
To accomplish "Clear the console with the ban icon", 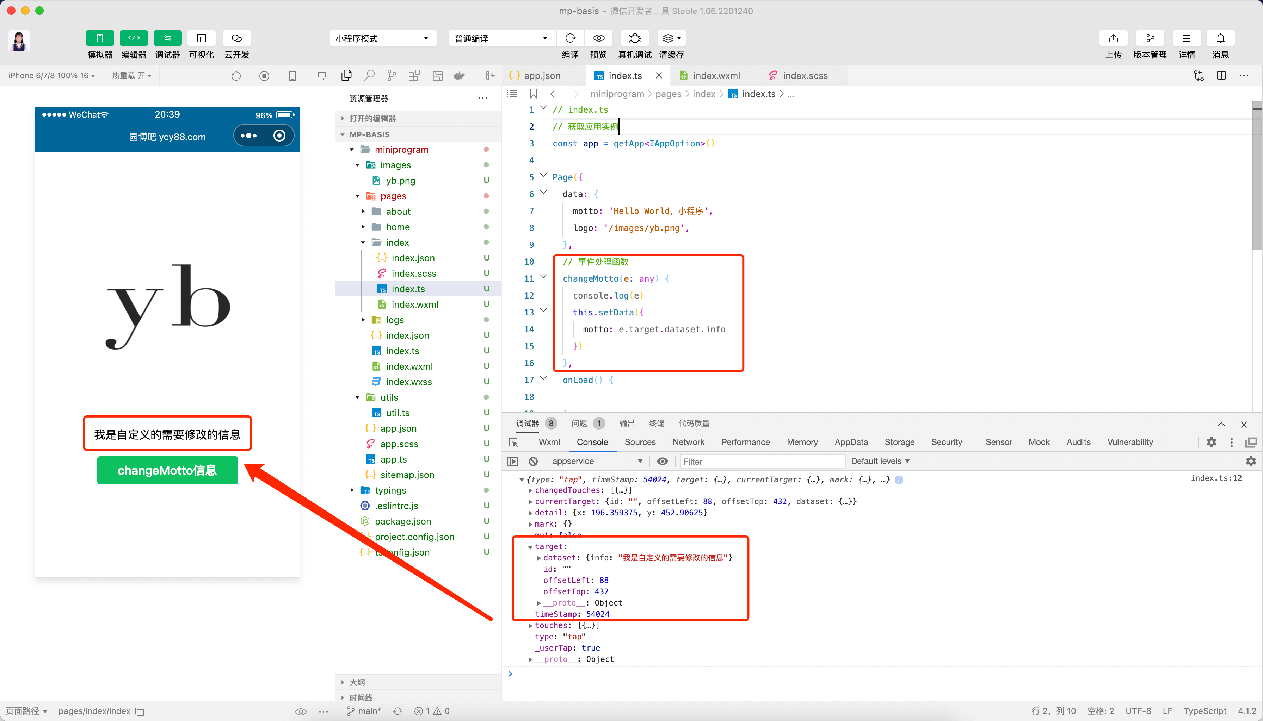I will [x=533, y=462].
